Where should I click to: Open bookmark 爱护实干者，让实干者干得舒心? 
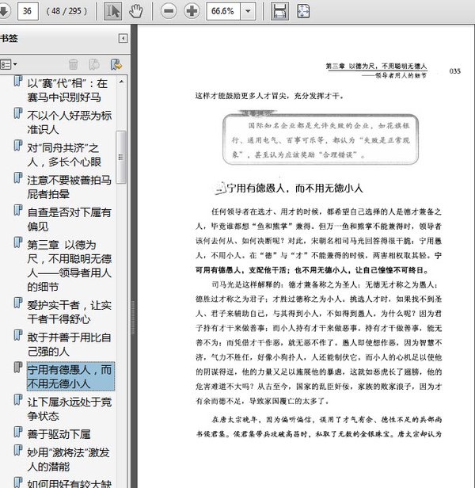(69, 312)
